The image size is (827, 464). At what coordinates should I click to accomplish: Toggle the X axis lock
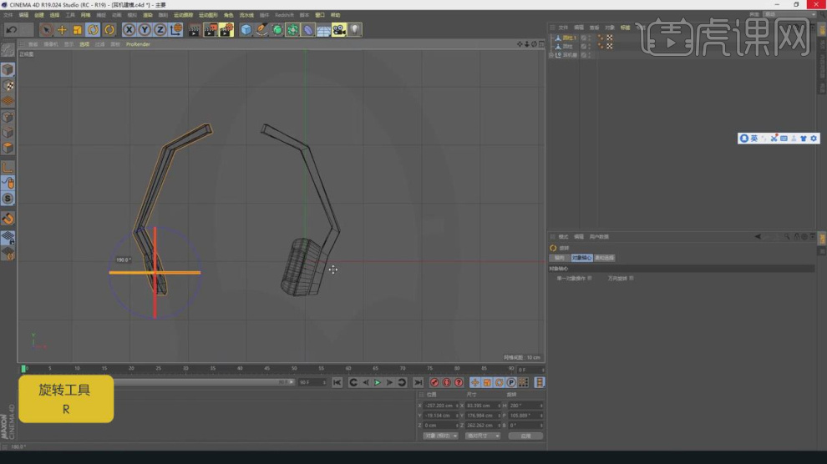[x=129, y=30]
